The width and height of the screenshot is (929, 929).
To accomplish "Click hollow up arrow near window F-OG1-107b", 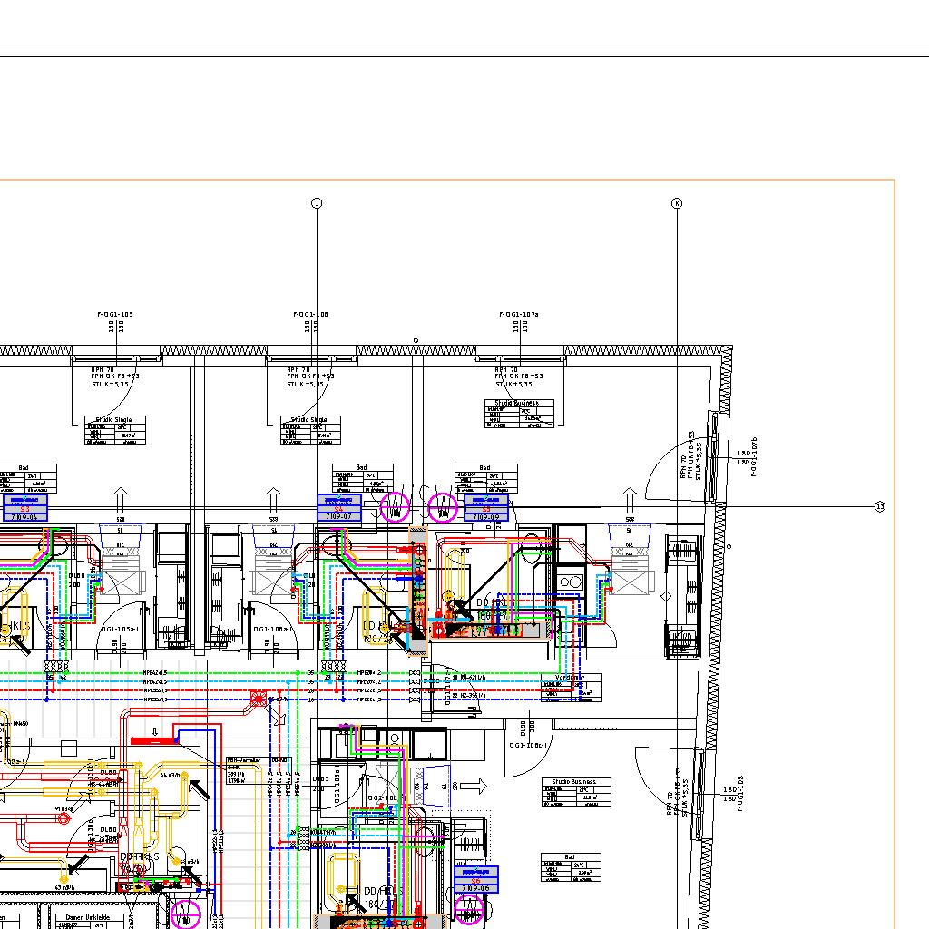I will point(630,500).
